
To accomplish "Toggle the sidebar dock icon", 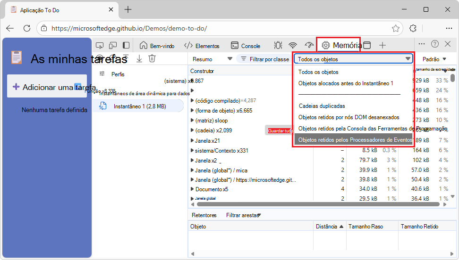I will [x=126, y=45].
